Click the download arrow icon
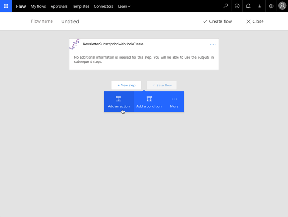This screenshot has width=288, height=217. (260, 6)
